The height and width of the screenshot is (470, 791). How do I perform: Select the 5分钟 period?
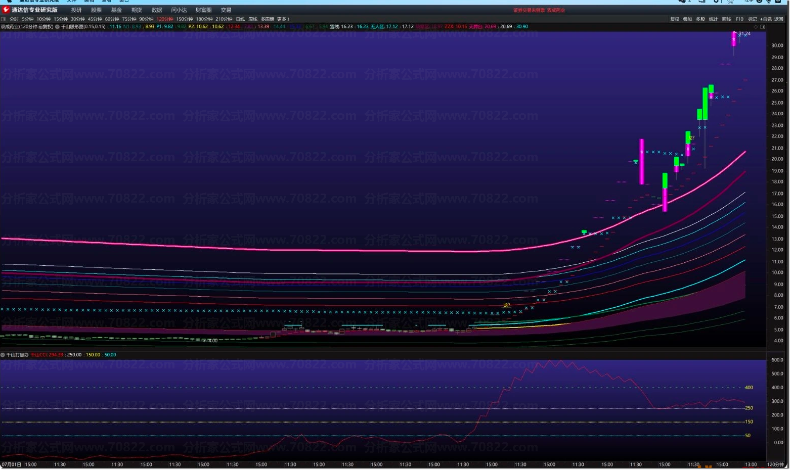pyautogui.click(x=28, y=19)
